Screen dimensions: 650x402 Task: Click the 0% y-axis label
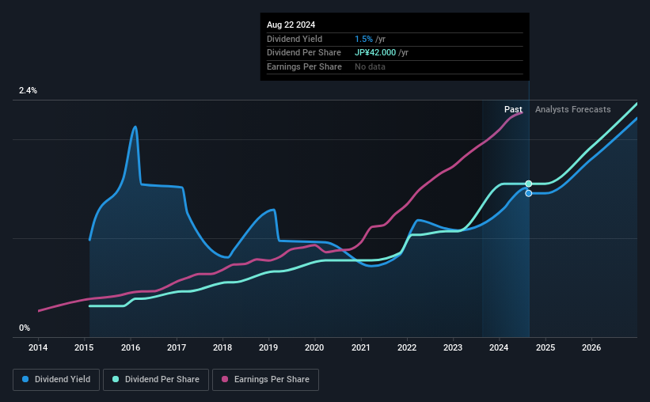point(25,328)
